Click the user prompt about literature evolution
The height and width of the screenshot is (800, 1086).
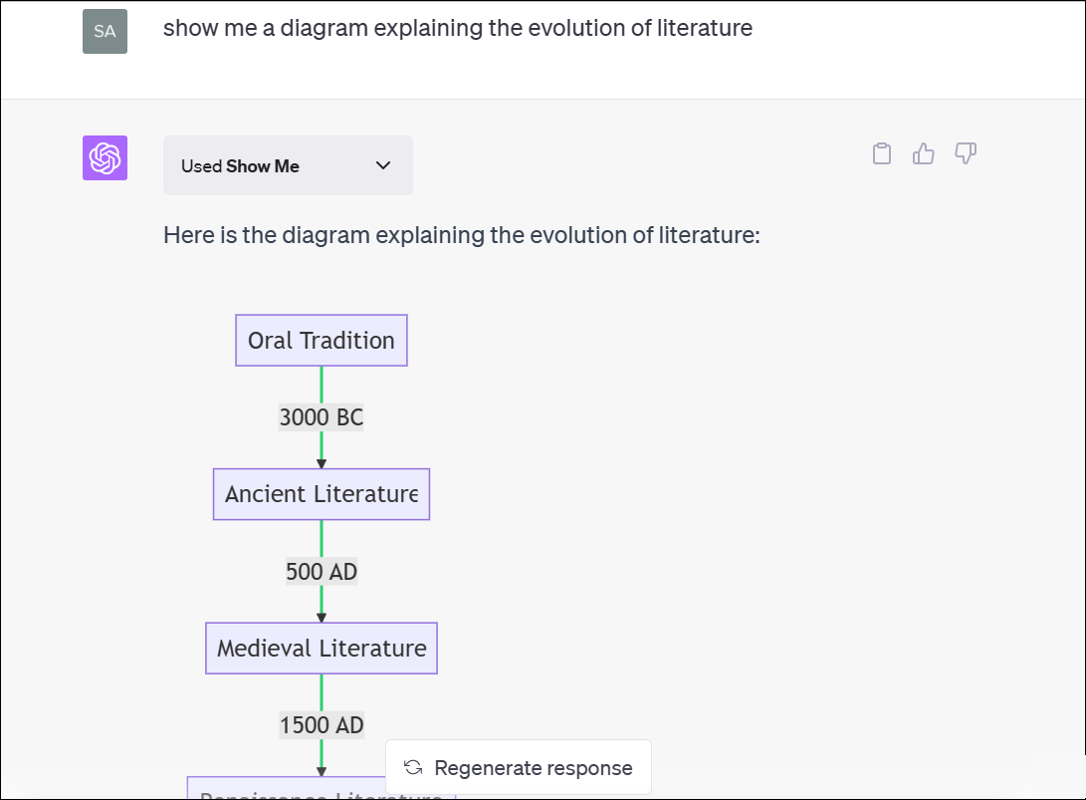pyautogui.click(x=458, y=28)
